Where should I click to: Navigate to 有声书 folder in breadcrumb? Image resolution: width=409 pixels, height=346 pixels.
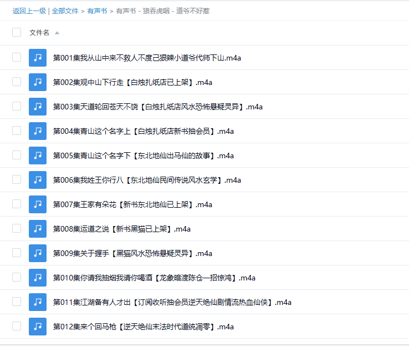[x=97, y=11]
